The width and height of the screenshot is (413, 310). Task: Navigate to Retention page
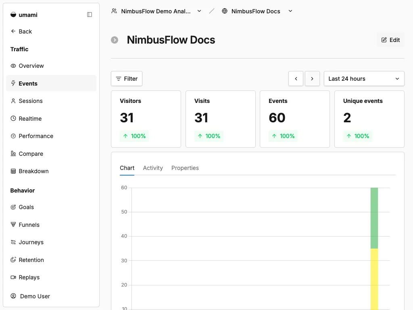[51, 260]
